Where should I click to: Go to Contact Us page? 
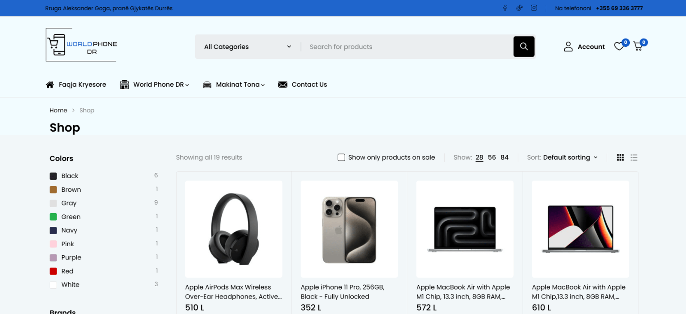pyautogui.click(x=309, y=85)
